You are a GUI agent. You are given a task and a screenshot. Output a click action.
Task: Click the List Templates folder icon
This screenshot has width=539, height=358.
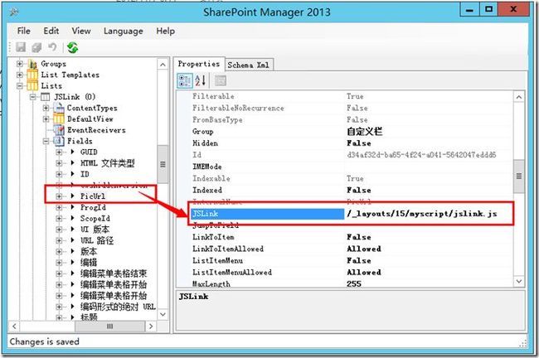coord(32,75)
